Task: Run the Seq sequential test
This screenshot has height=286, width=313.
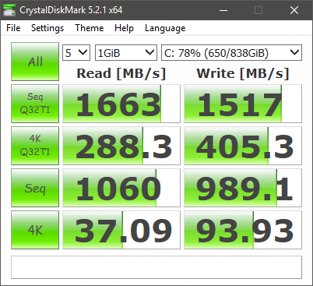Action: point(35,188)
